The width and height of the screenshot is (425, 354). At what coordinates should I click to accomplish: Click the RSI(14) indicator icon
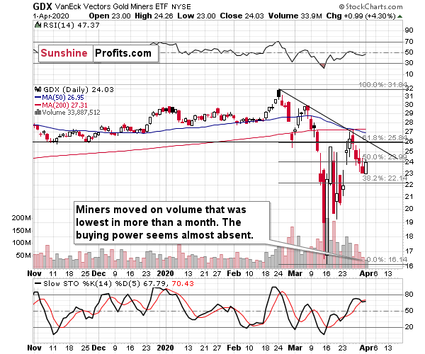click(x=38, y=25)
